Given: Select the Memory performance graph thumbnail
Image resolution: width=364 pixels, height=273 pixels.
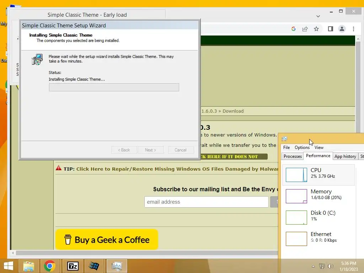Looking at the screenshot, I should [x=296, y=196].
